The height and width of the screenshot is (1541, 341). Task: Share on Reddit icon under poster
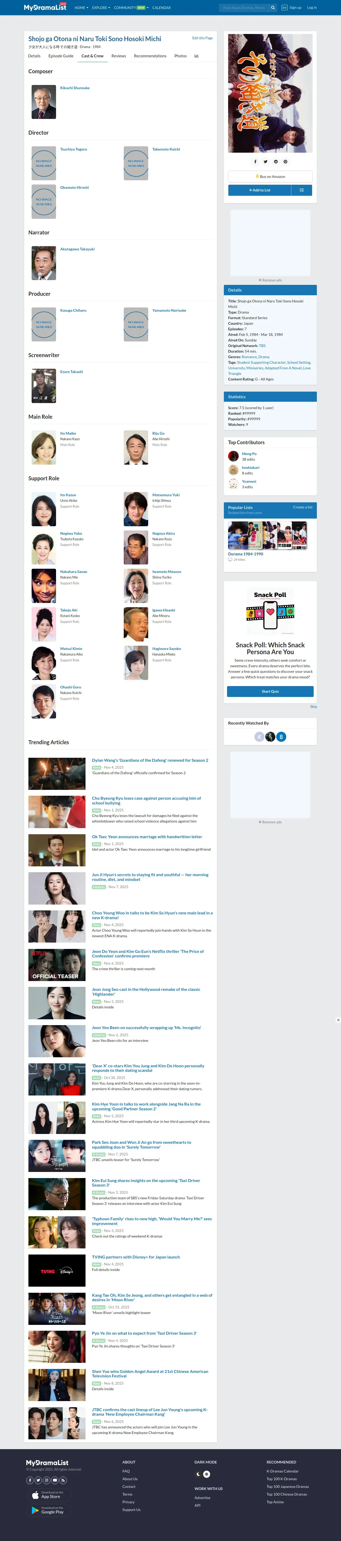click(x=276, y=161)
